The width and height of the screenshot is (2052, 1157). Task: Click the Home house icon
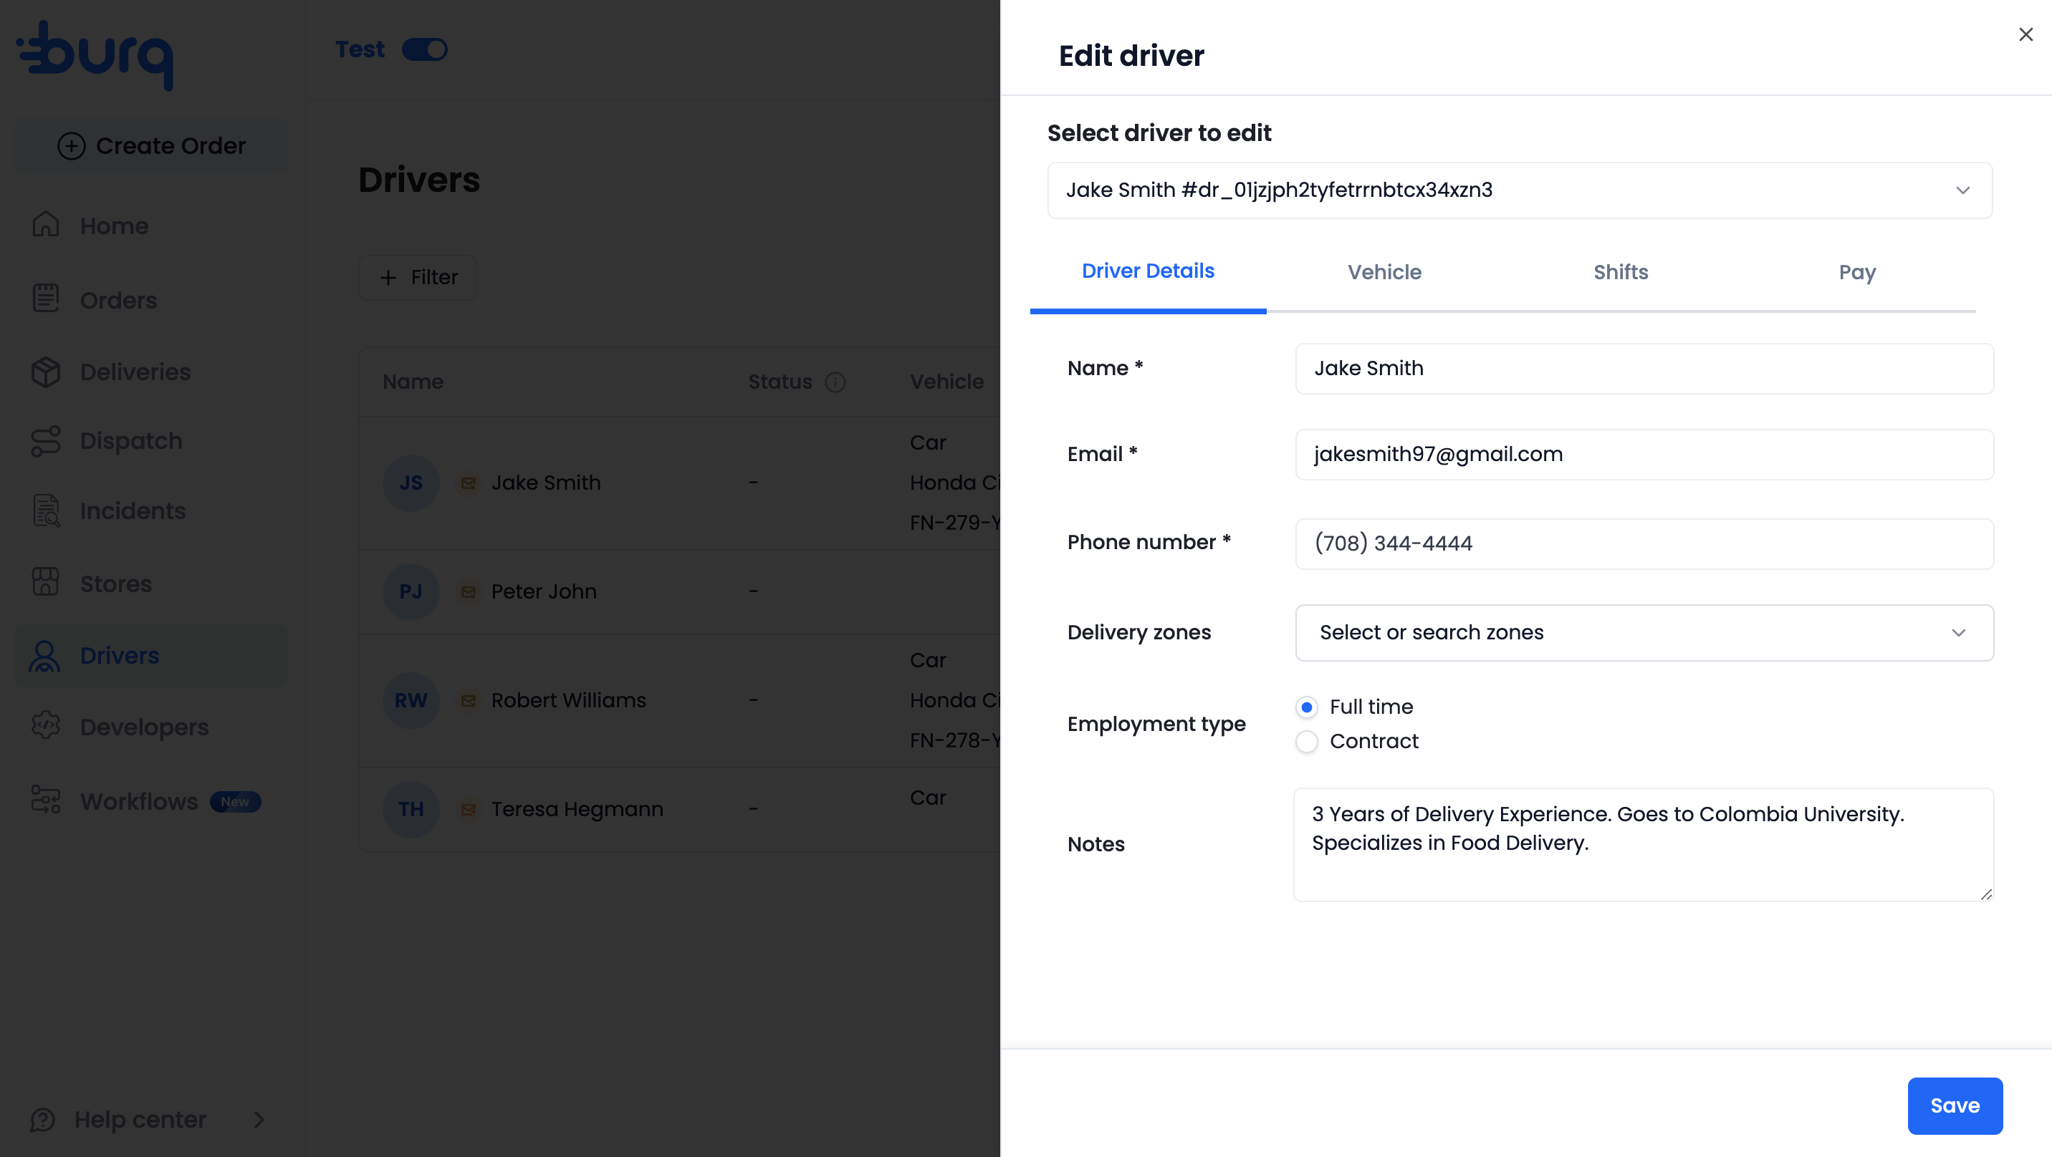(x=45, y=226)
